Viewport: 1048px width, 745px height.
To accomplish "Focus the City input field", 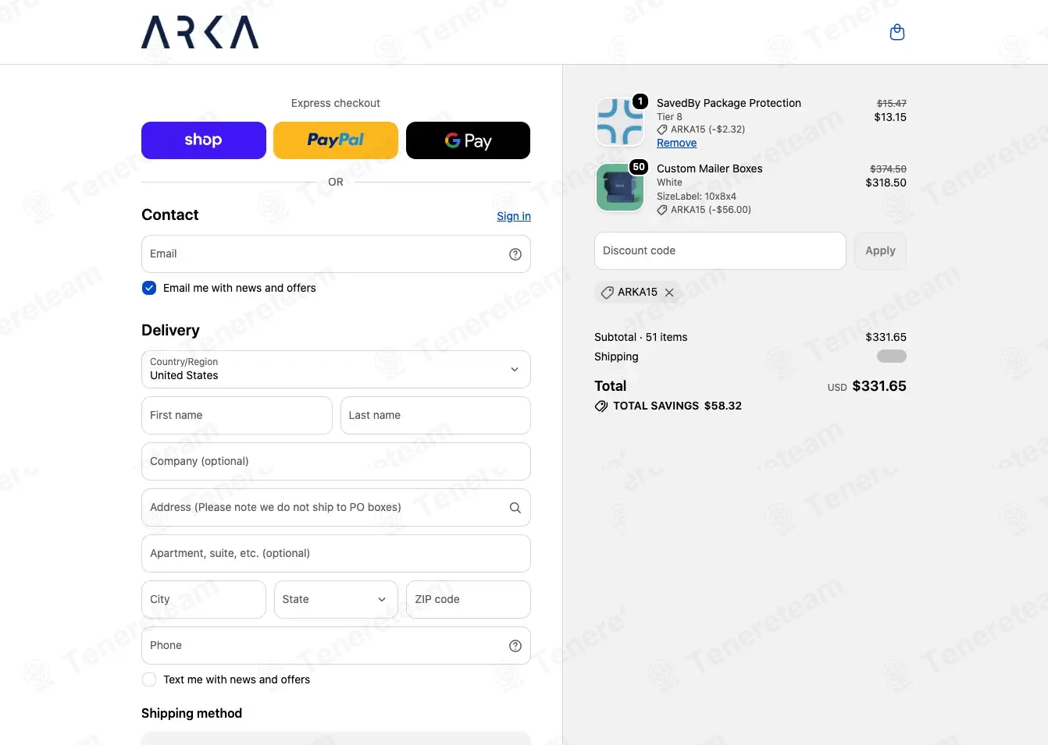I will [x=204, y=599].
